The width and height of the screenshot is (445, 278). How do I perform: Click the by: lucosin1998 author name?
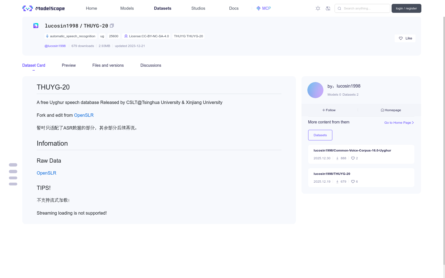click(x=344, y=86)
